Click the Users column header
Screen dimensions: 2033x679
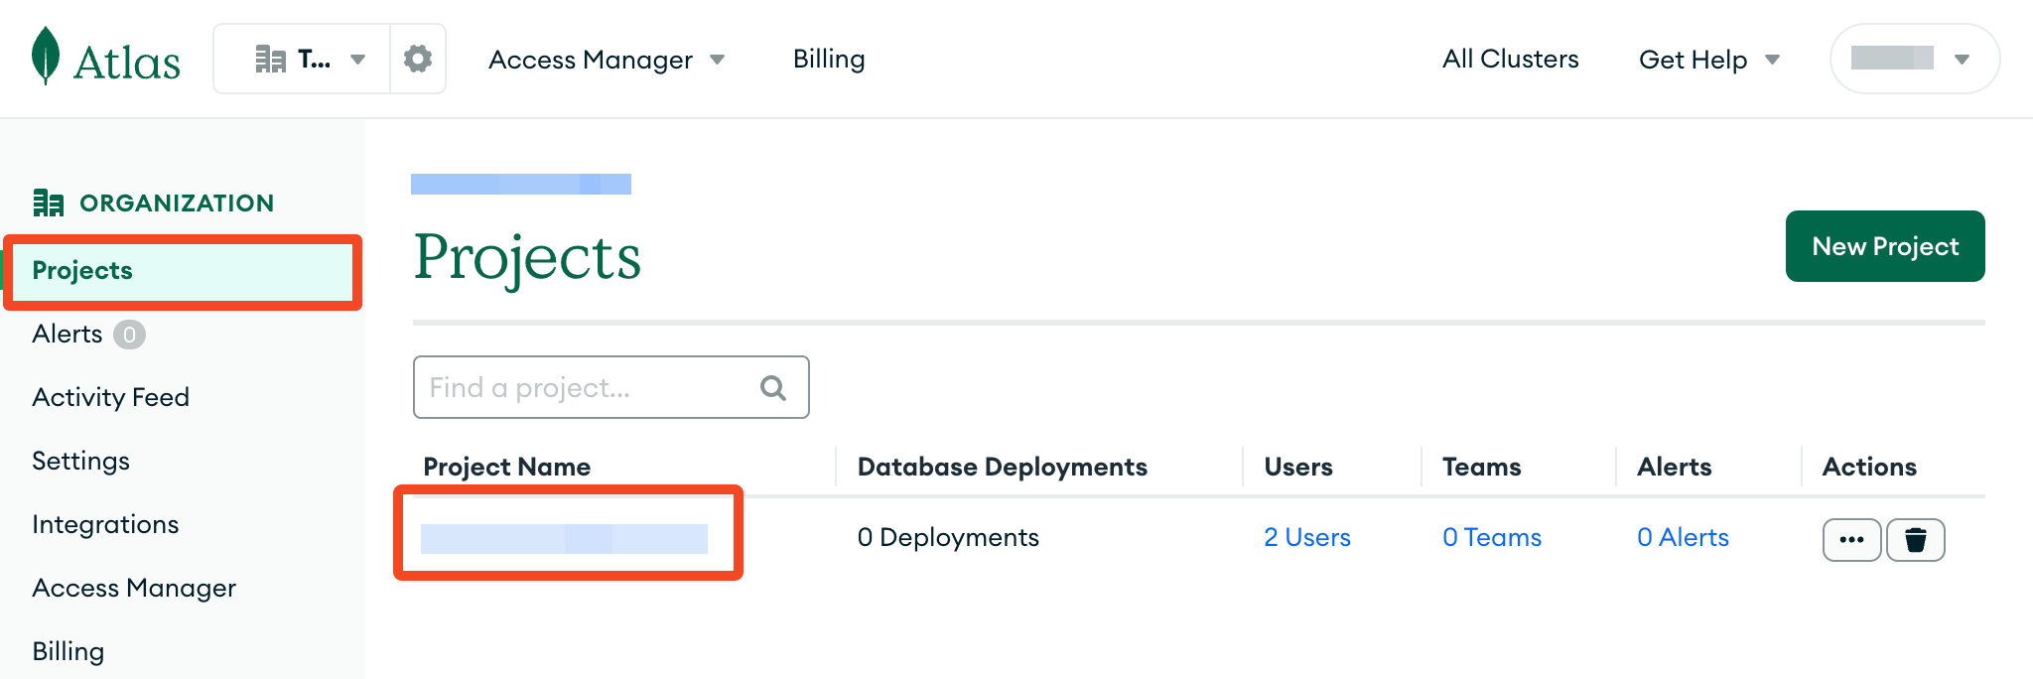[x=1297, y=467]
